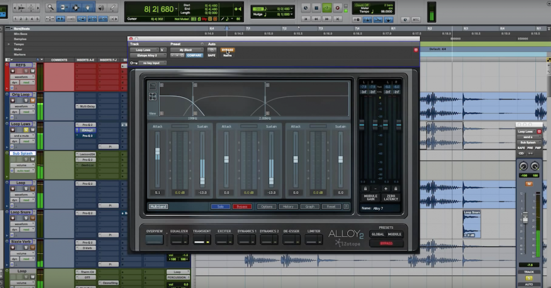
Task: Click the minus gain icon under meters
Action: (x=375, y=189)
